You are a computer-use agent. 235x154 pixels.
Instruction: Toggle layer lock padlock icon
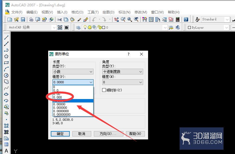(99, 27)
